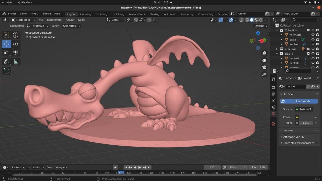Hide socle object in viewport

[x=313, y=39]
